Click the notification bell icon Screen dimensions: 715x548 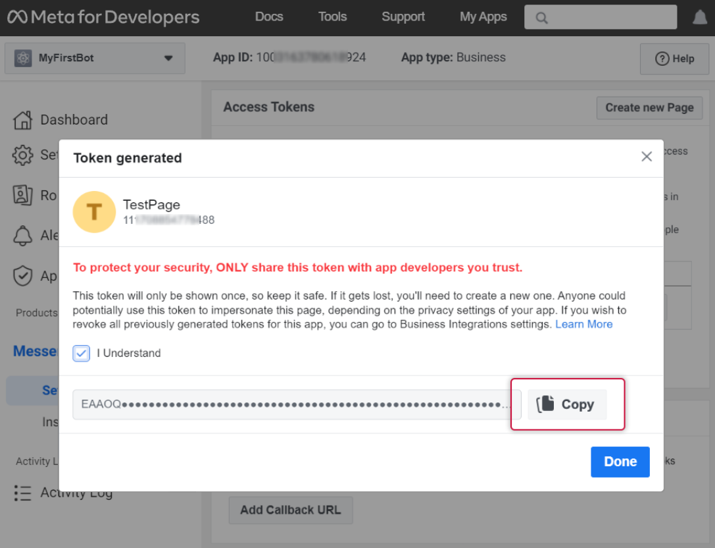[700, 18]
